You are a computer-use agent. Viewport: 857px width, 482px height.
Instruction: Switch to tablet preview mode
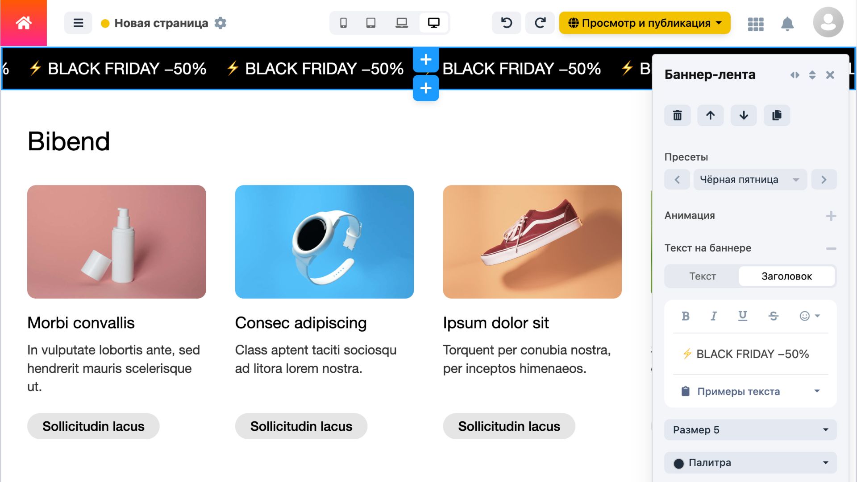pos(370,23)
